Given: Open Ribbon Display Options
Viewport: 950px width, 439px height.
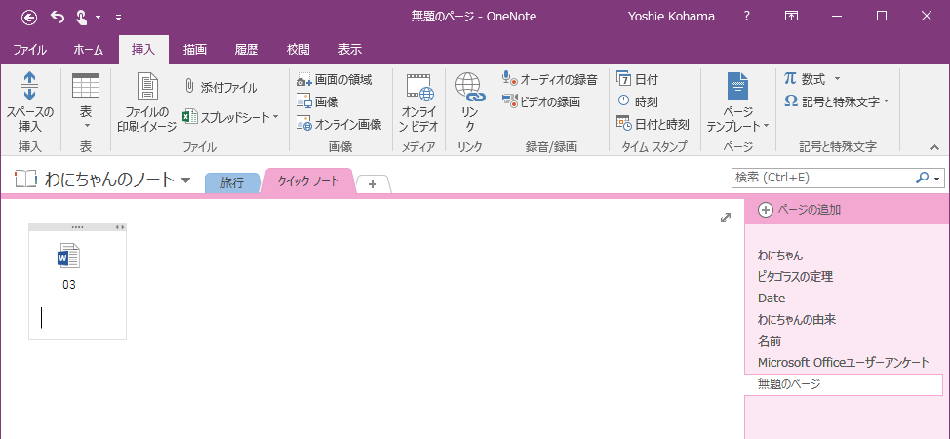Looking at the screenshot, I should [x=791, y=17].
